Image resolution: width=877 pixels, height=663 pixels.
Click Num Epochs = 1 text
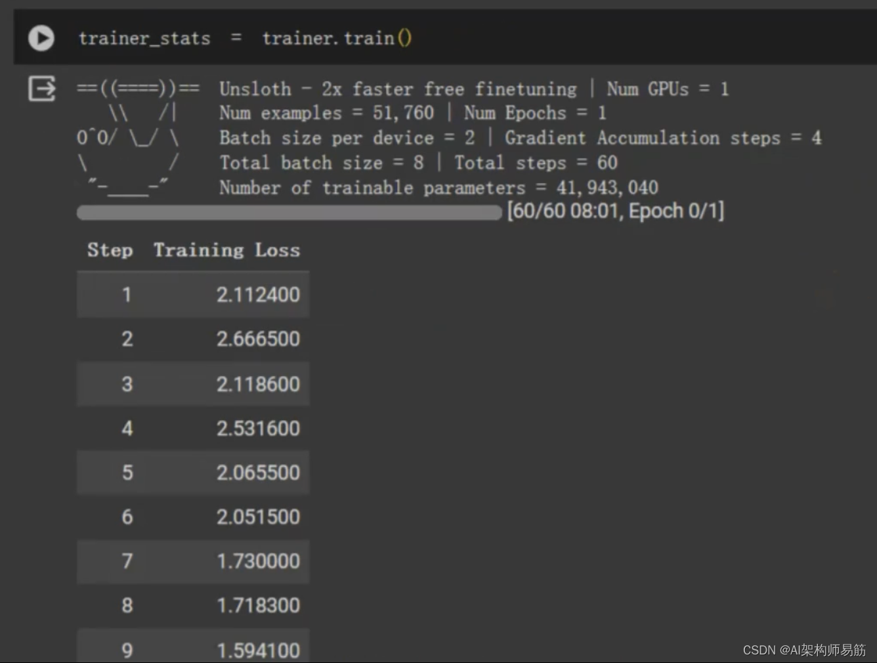click(535, 113)
